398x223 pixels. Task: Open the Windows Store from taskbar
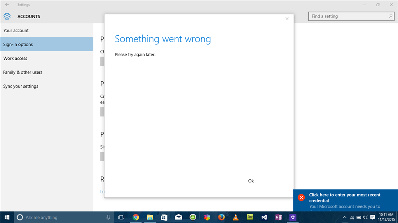coord(164,218)
